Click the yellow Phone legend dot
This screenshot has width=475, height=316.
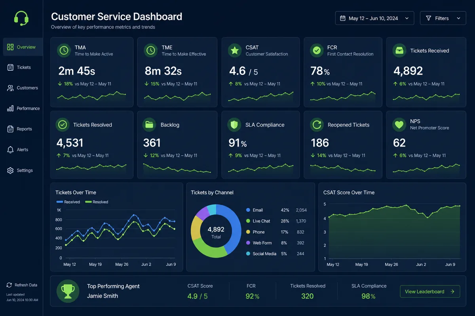click(248, 232)
